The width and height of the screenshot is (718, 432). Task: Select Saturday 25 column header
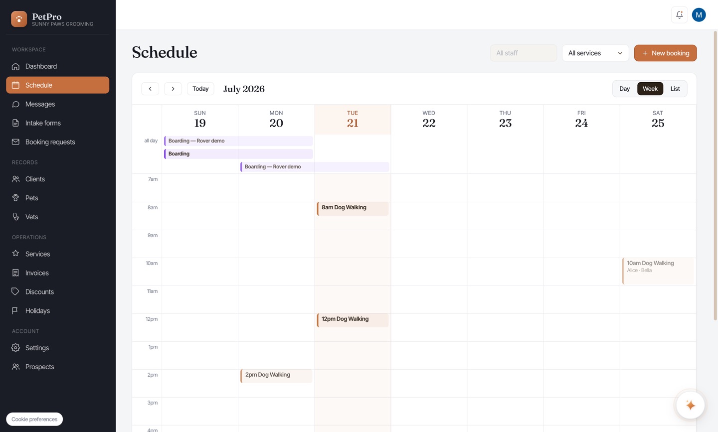[658, 120]
